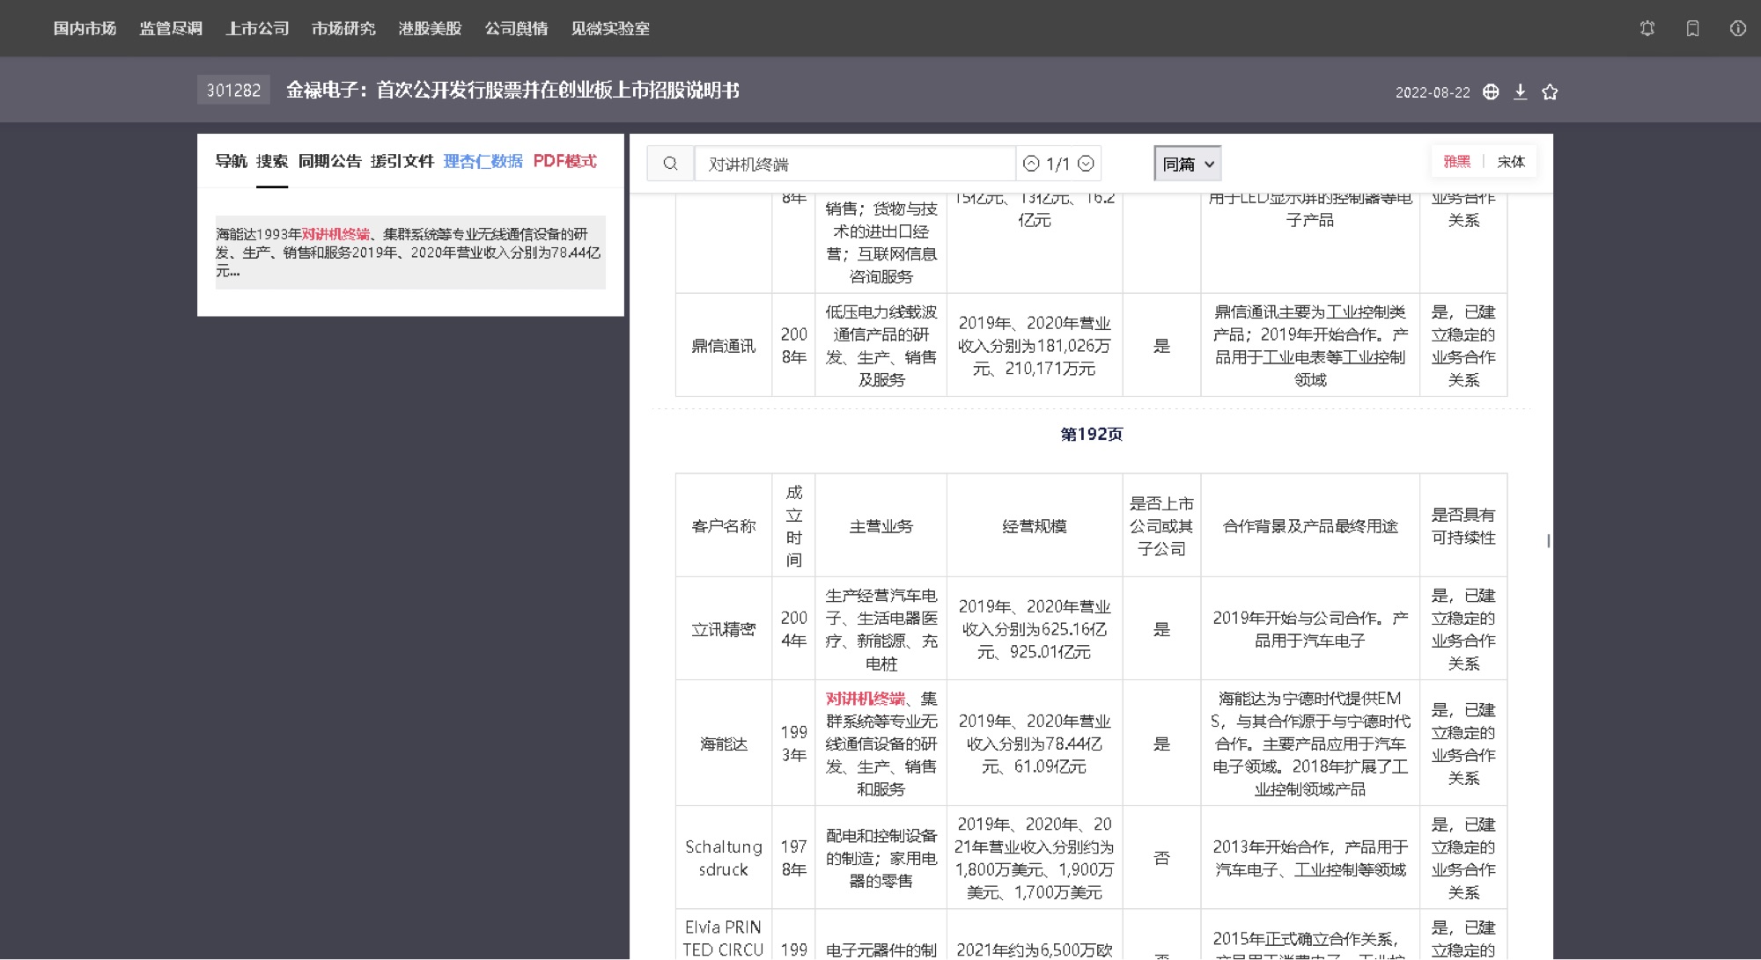
Task: Click the 第192页 page marker
Action: pyautogui.click(x=1091, y=434)
